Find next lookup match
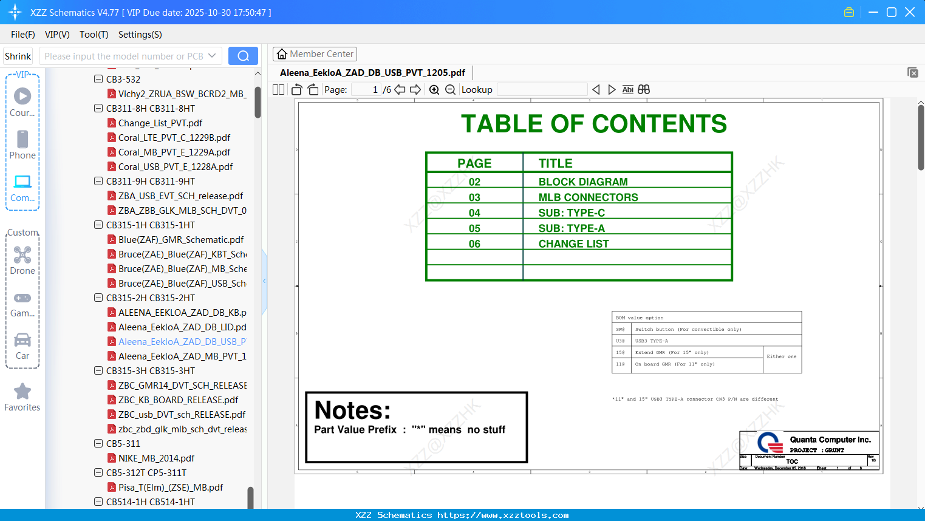Screen dimensions: 925x521 [x=612, y=89]
